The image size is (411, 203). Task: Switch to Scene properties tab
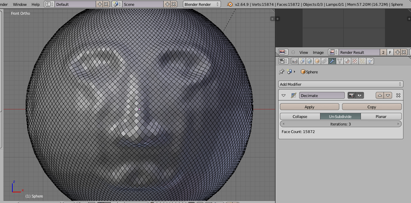click(302, 61)
